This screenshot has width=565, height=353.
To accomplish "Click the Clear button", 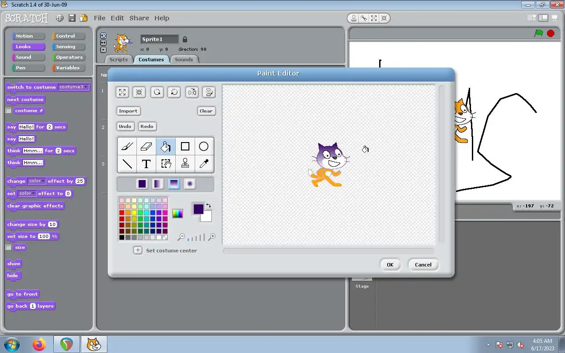I will pyautogui.click(x=206, y=111).
